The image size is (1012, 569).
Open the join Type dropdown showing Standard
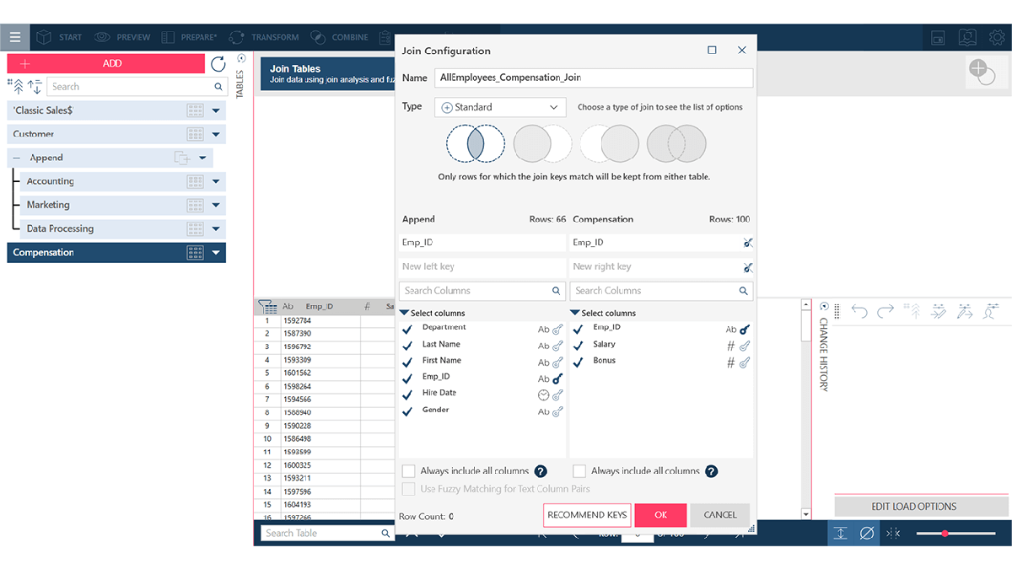pos(500,106)
